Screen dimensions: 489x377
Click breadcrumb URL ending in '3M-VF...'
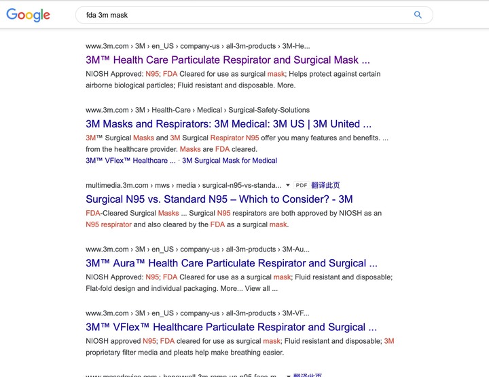(198, 313)
